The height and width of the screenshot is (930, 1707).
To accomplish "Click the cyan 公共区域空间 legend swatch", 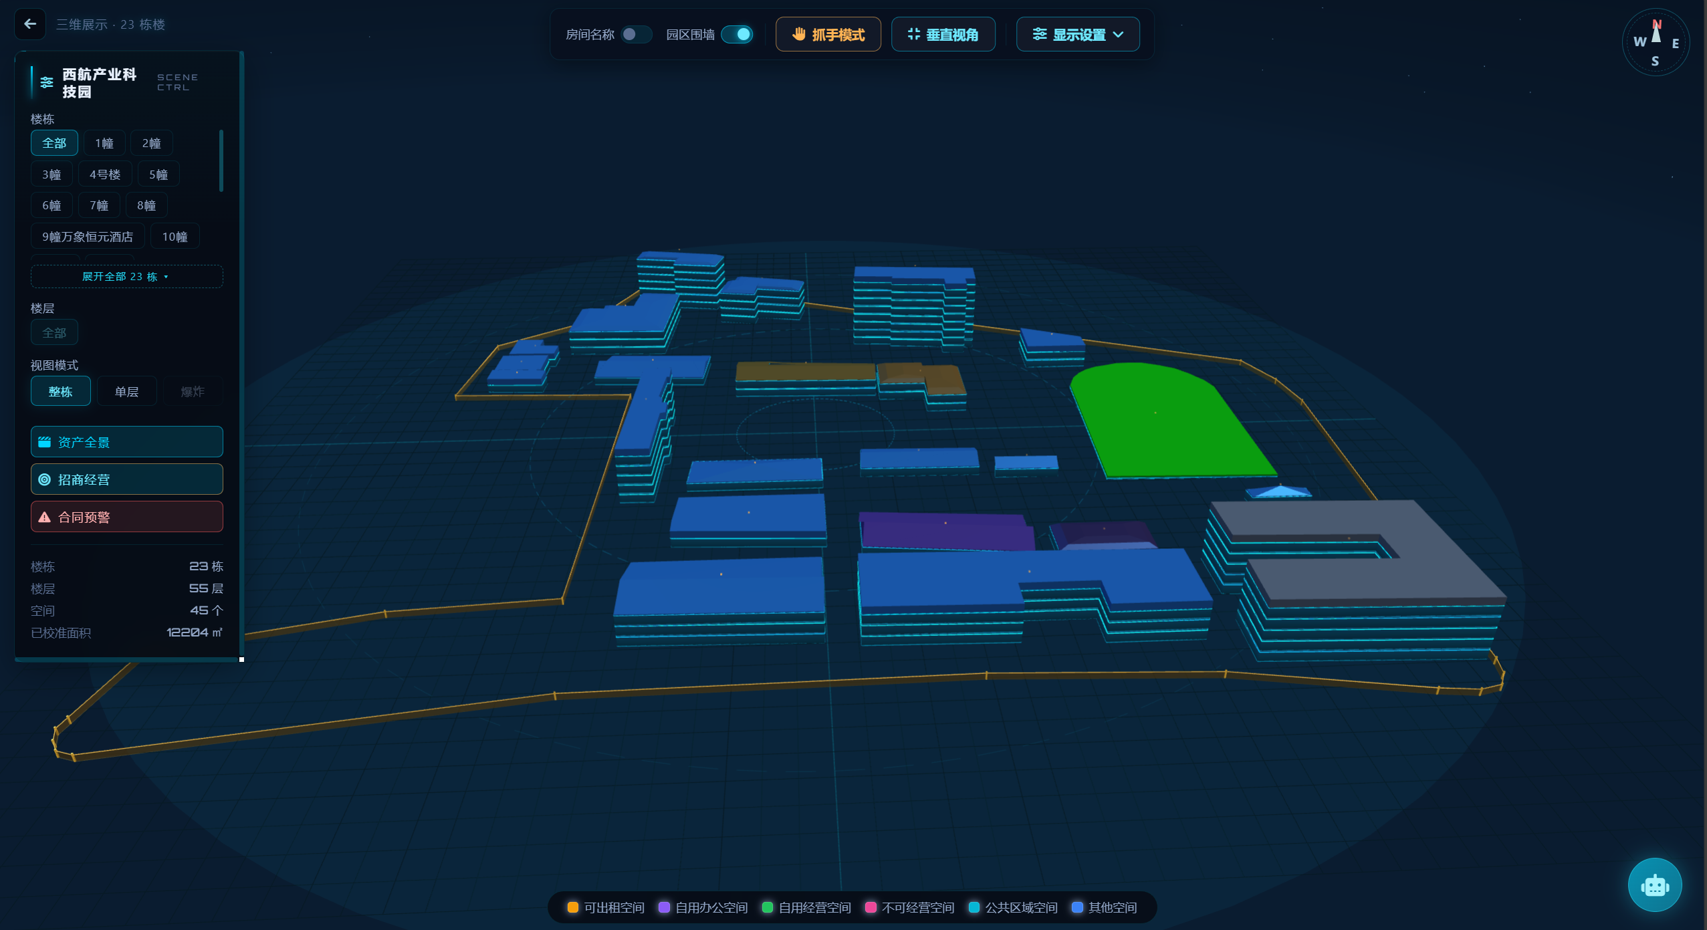I will [x=974, y=907].
